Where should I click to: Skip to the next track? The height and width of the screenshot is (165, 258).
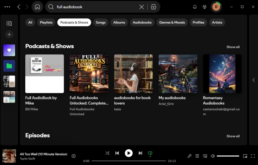[140, 153]
